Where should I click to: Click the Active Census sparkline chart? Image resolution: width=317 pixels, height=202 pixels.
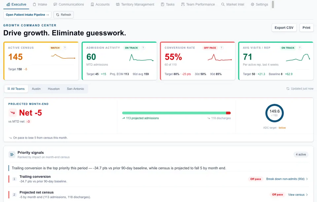coord(63,56)
